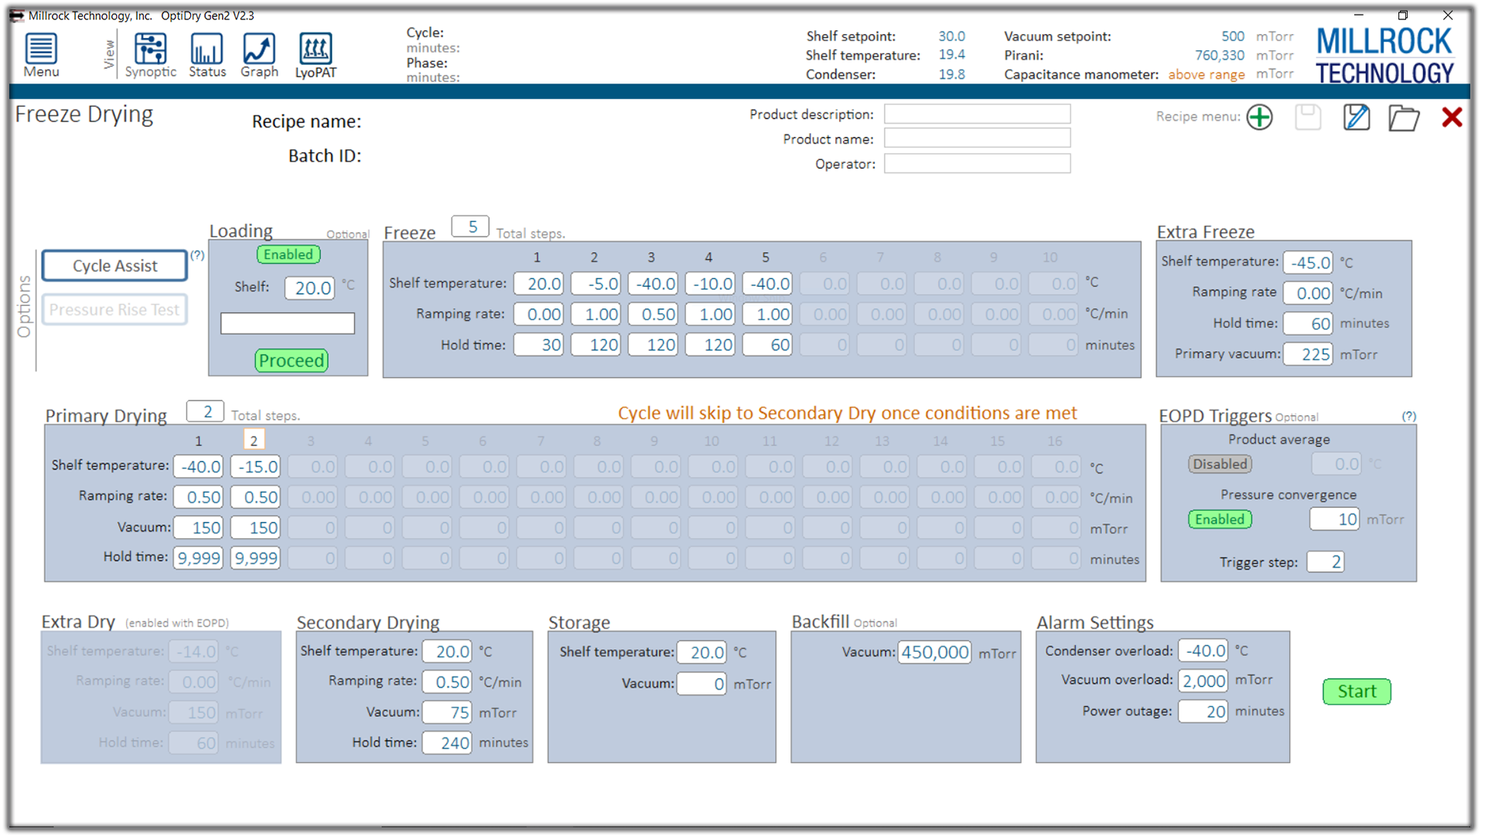Click Primary Drying step 2 hold time
This screenshot has width=1485, height=835.
(256, 557)
